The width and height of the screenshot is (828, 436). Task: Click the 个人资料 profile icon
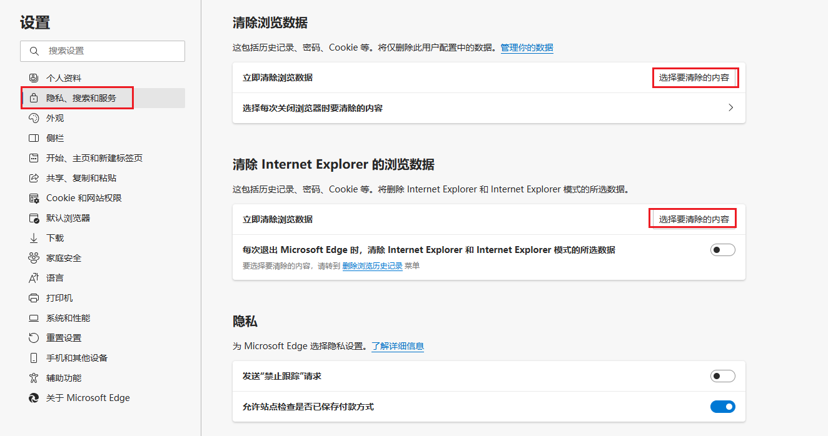[34, 78]
